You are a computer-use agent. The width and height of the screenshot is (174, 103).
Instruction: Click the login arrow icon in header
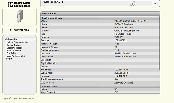click(x=154, y=3)
